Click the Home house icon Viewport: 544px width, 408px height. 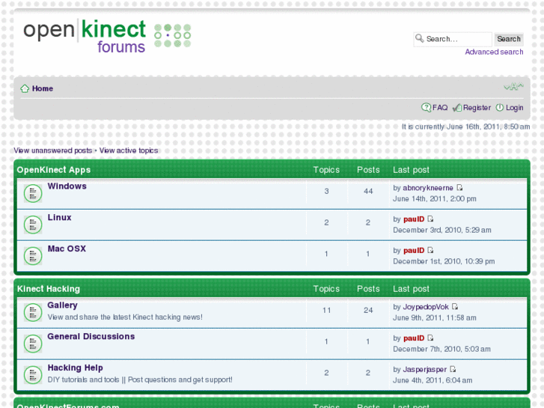[x=25, y=88]
